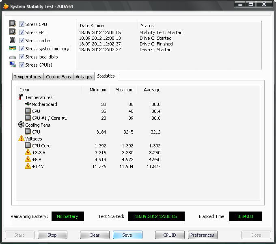Click the CPU Core voltage chip icon

click(x=28, y=145)
